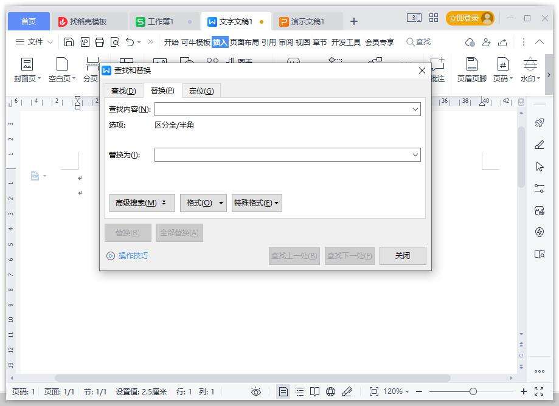Click the 立即登录 login button
The height and width of the screenshot is (406, 559).
click(470, 18)
